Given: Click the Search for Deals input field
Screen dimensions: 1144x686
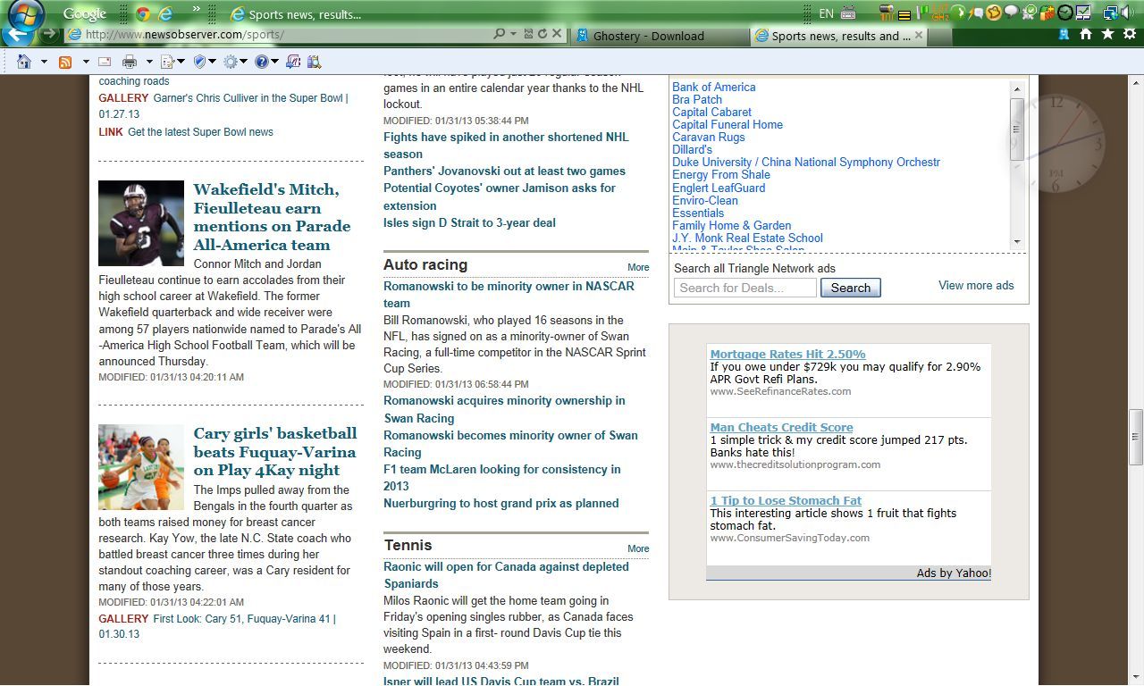Looking at the screenshot, I should (x=744, y=288).
